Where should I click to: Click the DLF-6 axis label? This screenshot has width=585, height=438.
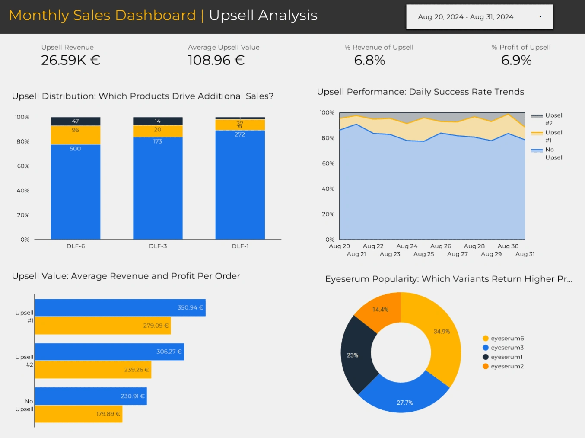tap(76, 246)
